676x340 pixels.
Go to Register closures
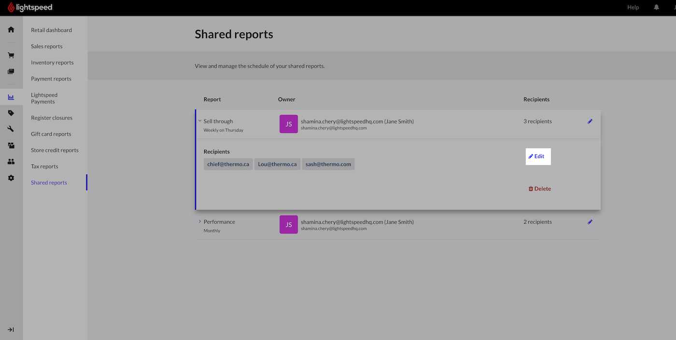pyautogui.click(x=52, y=118)
